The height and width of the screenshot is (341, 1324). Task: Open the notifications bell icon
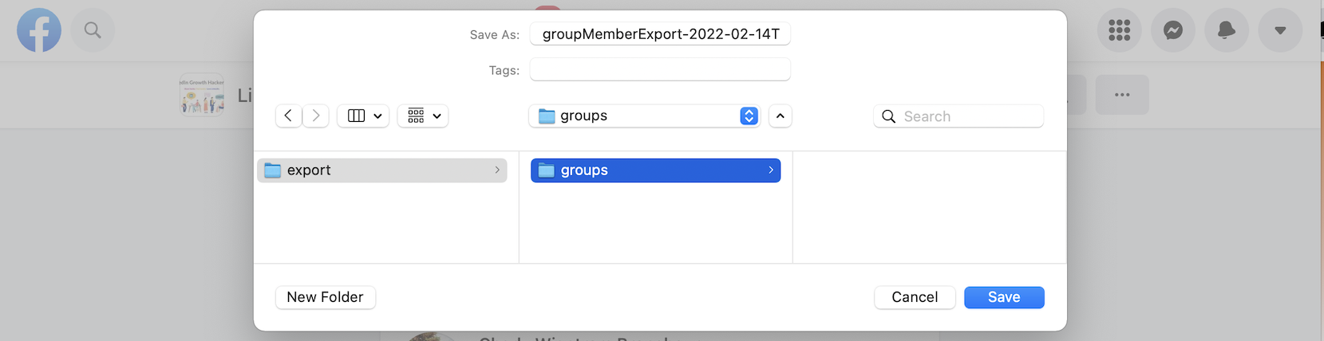(1226, 30)
